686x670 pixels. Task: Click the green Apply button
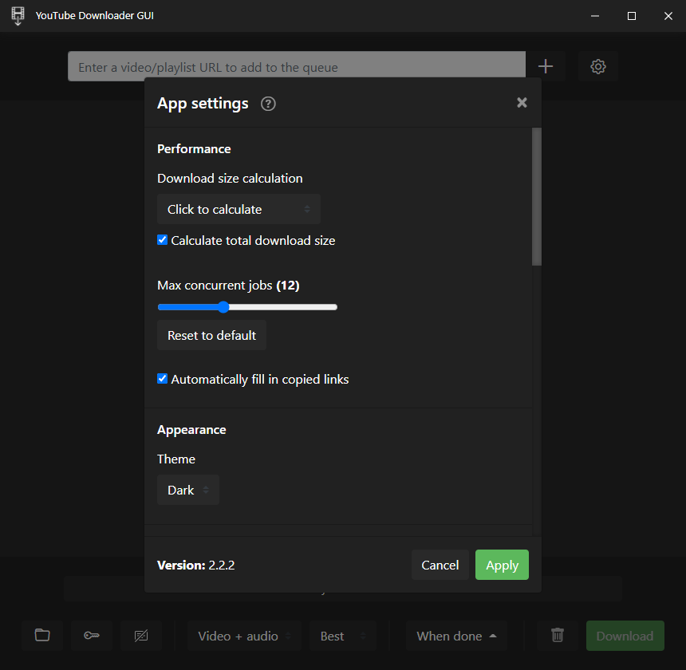coord(502,565)
